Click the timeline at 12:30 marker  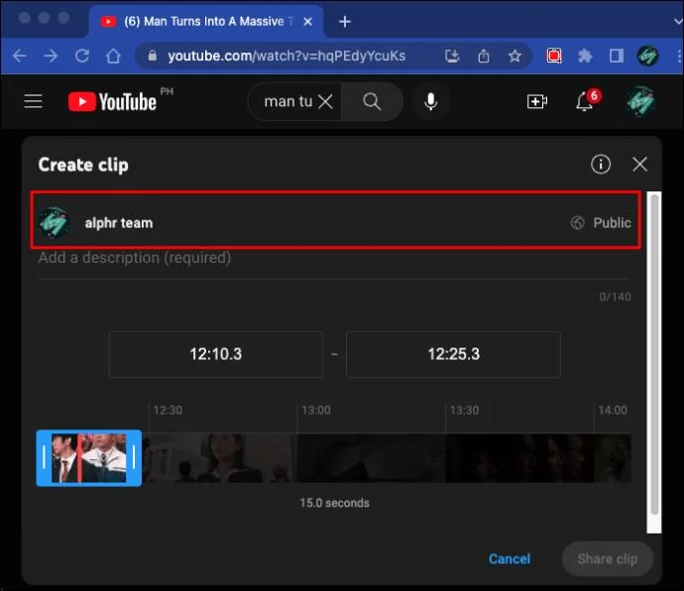[x=168, y=411]
